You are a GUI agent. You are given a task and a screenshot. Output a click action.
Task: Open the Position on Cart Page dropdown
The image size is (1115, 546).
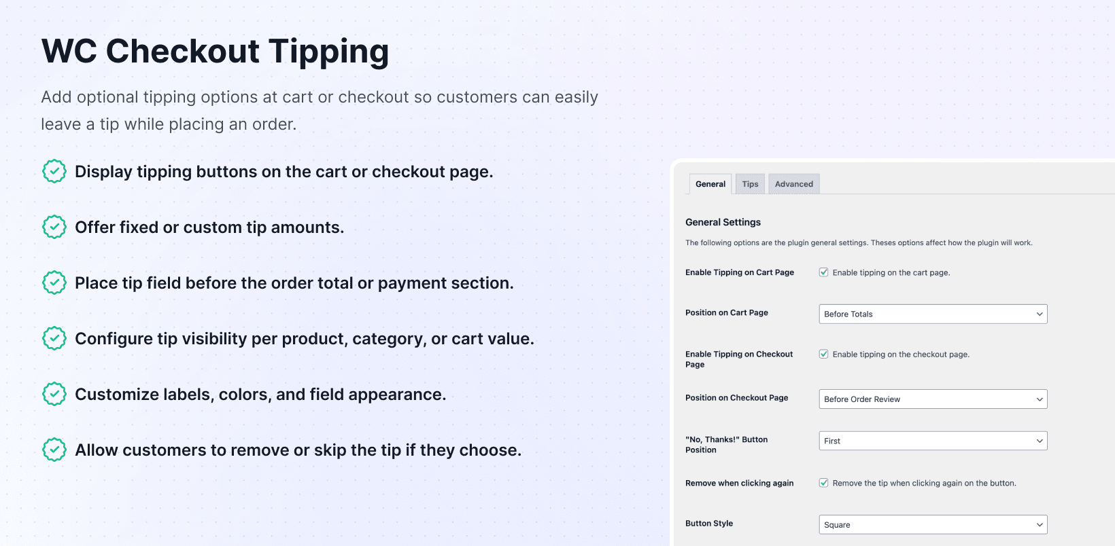933,314
